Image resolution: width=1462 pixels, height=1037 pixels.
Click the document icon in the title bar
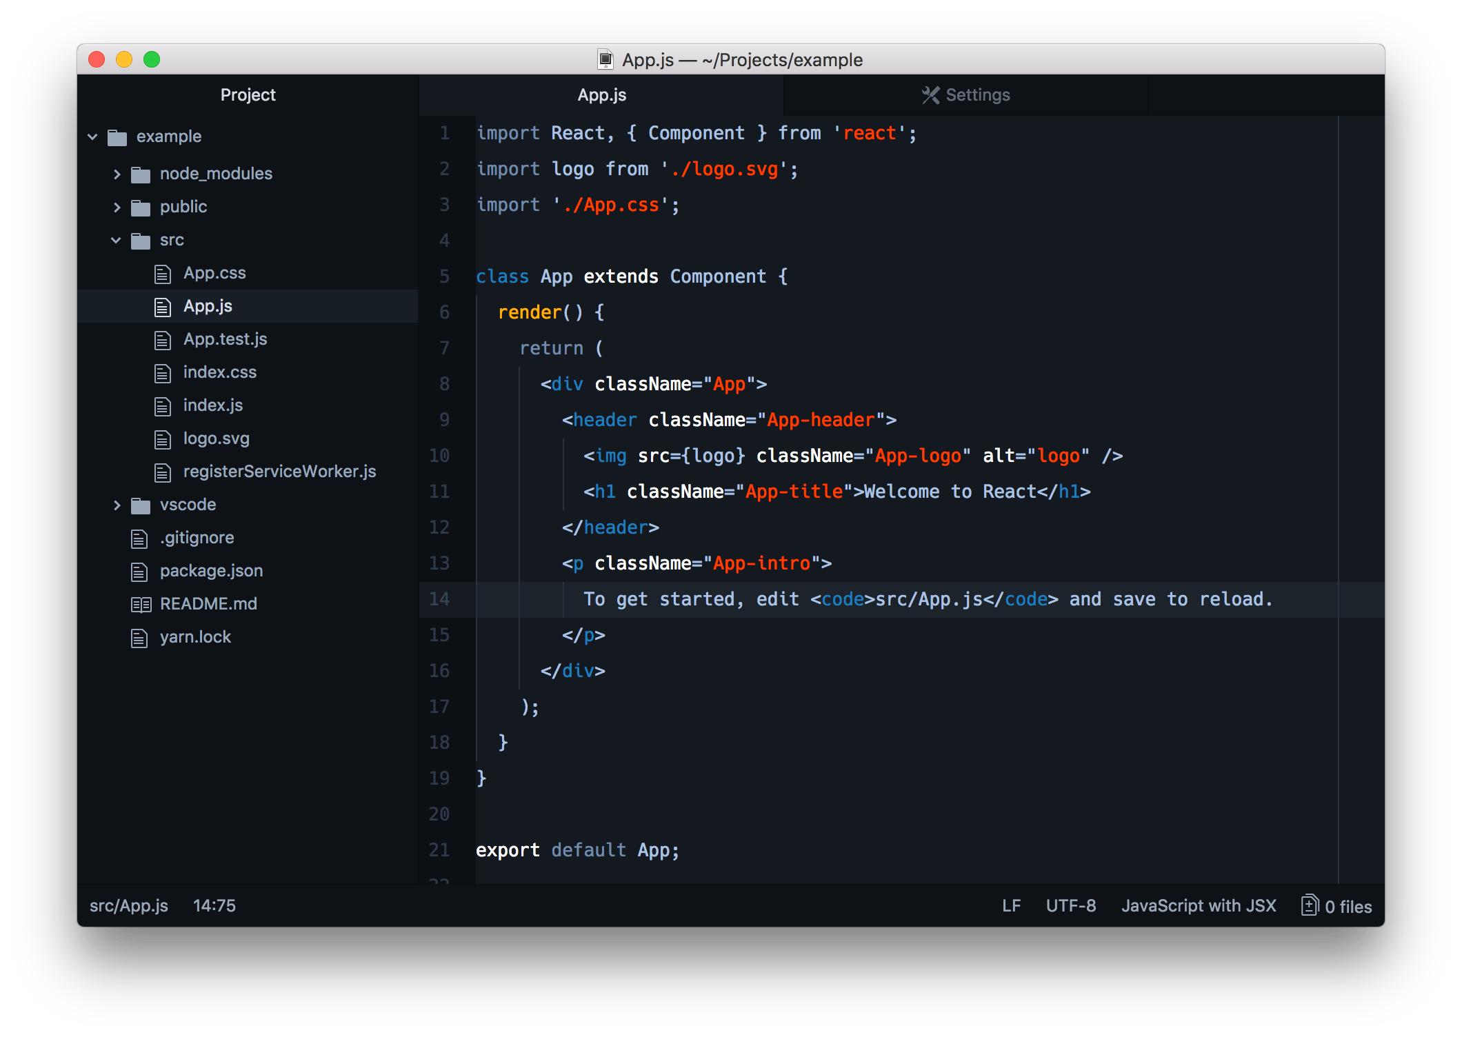coord(604,60)
